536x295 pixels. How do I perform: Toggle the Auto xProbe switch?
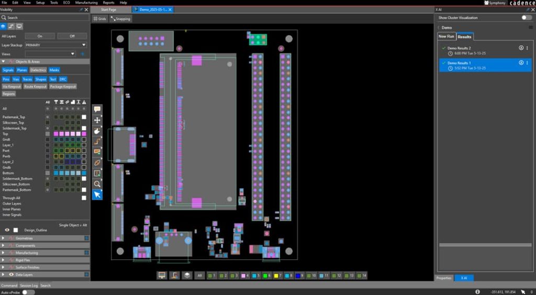[x=28, y=292]
